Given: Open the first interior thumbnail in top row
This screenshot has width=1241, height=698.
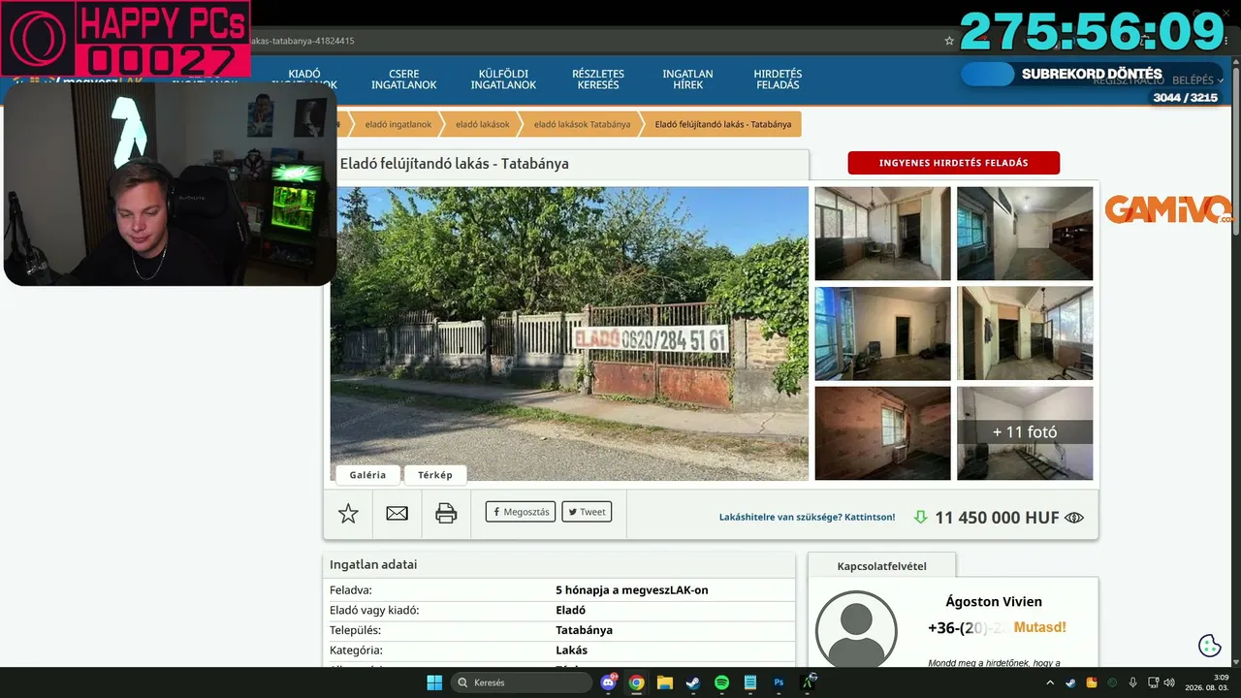Looking at the screenshot, I should [x=882, y=234].
